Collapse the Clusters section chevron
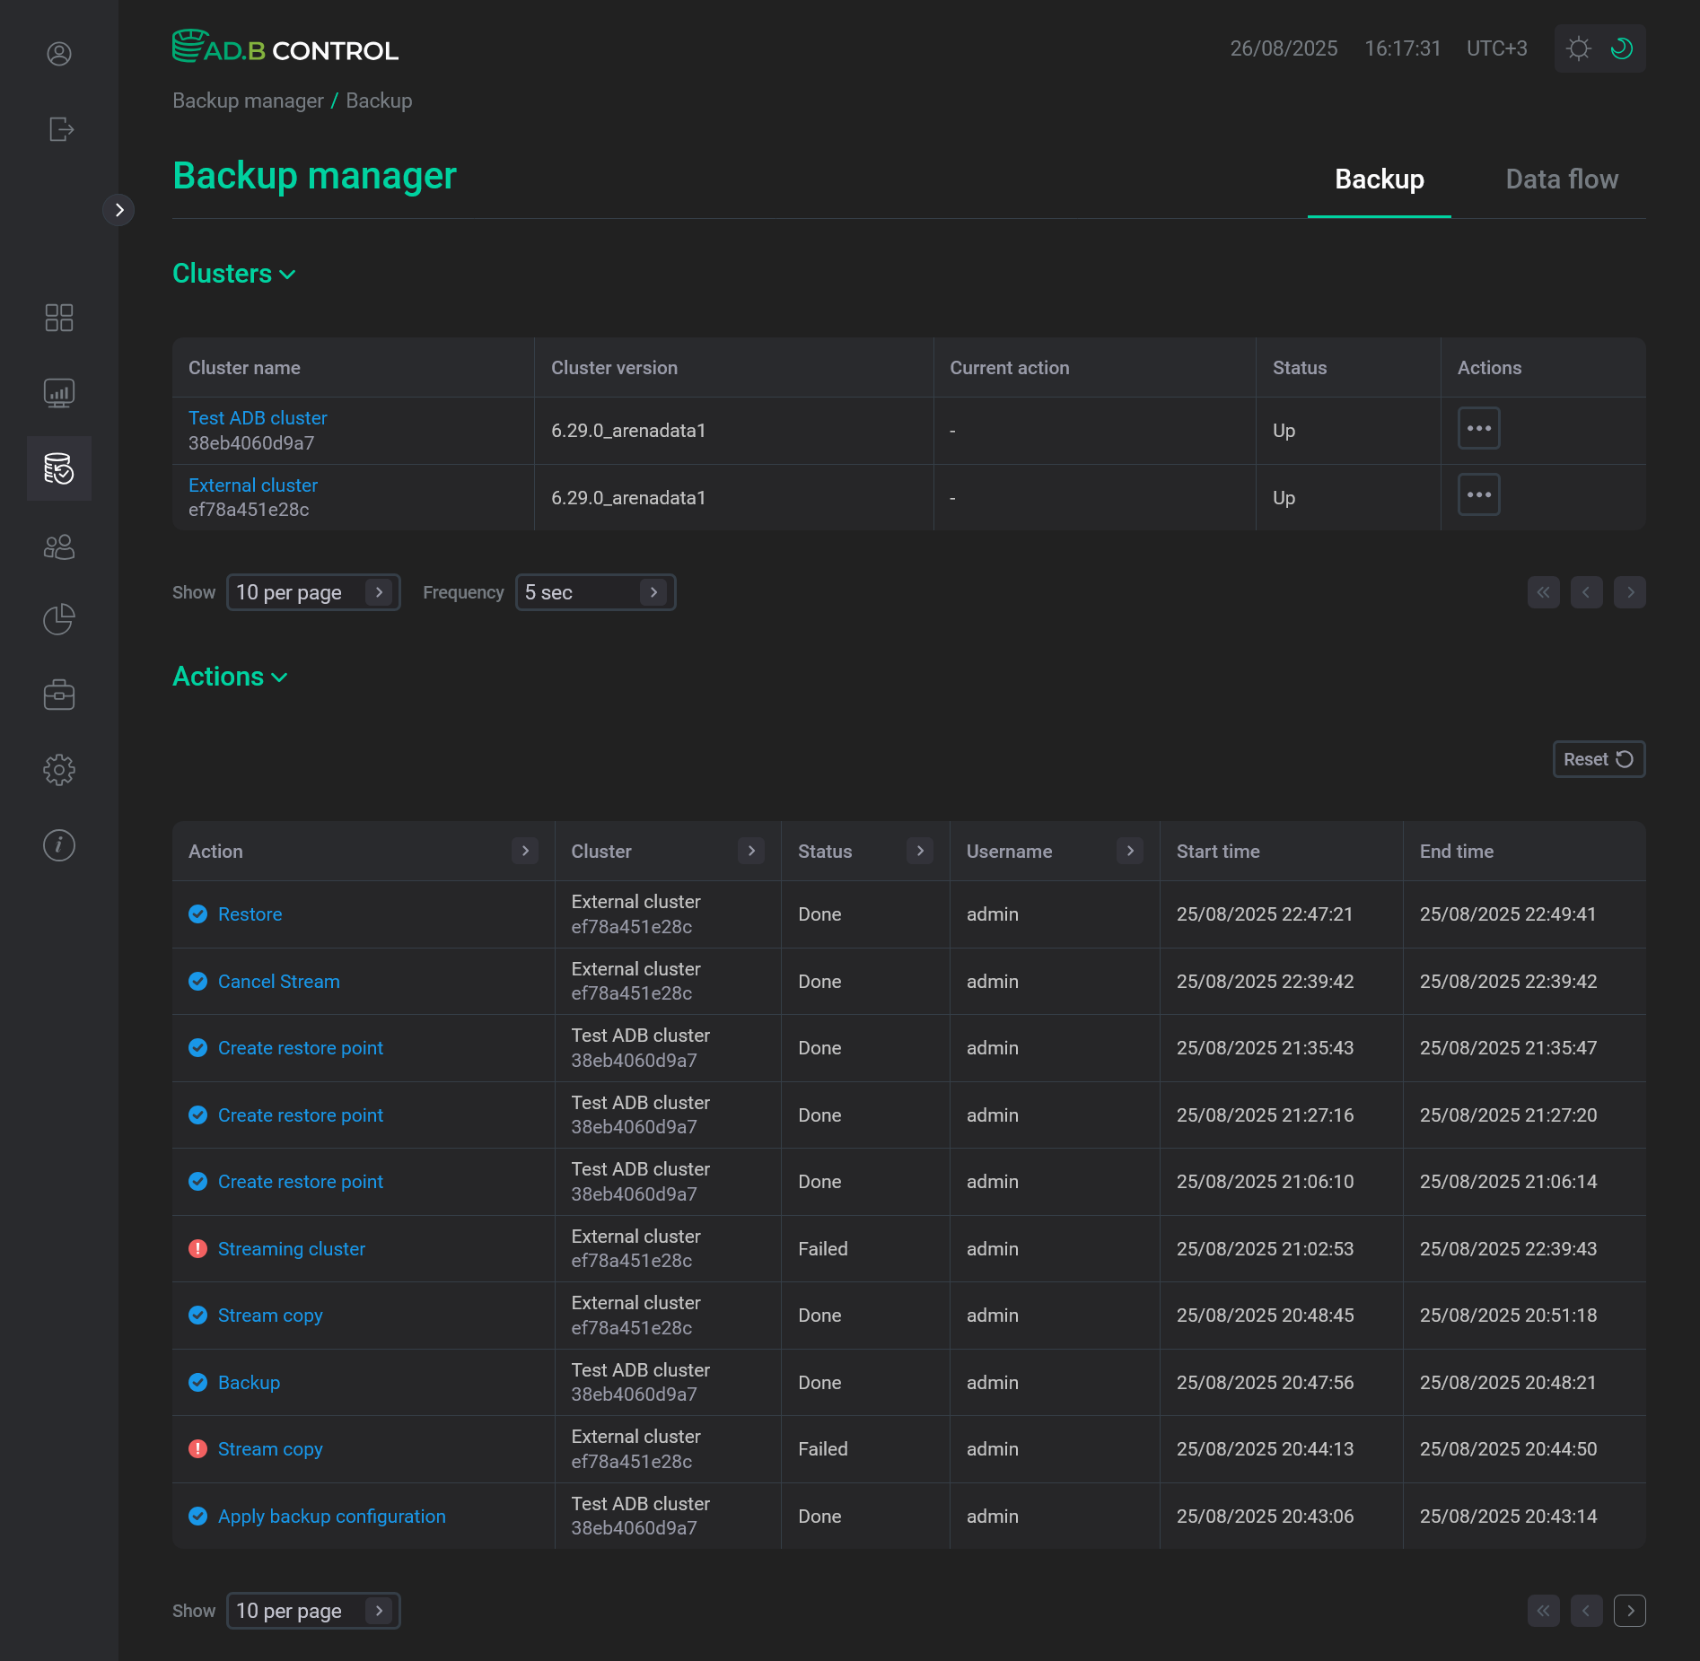The height and width of the screenshot is (1661, 1700). (x=287, y=275)
